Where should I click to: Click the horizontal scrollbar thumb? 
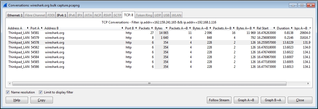pyautogui.click(x=149, y=83)
